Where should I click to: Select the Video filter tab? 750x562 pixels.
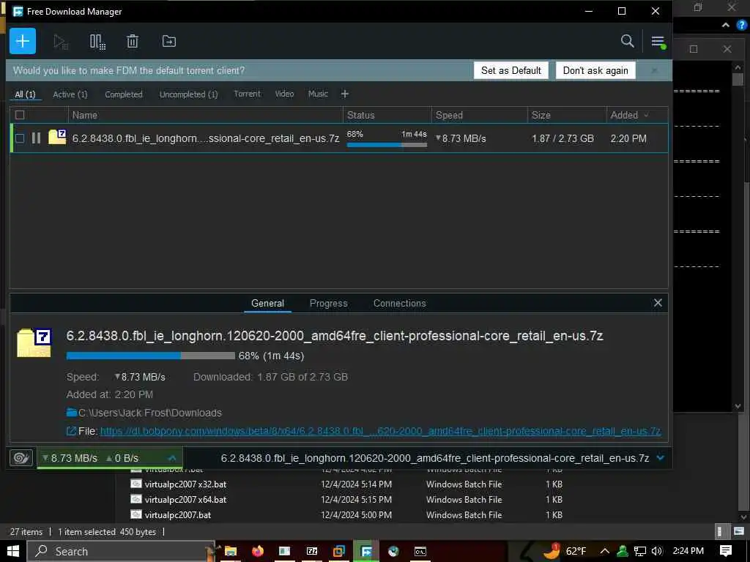coord(285,94)
